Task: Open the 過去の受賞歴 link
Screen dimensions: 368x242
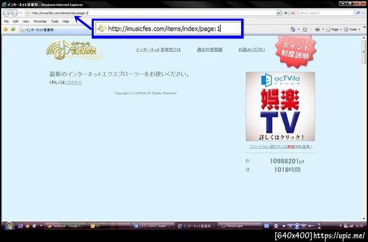Action: coord(210,50)
